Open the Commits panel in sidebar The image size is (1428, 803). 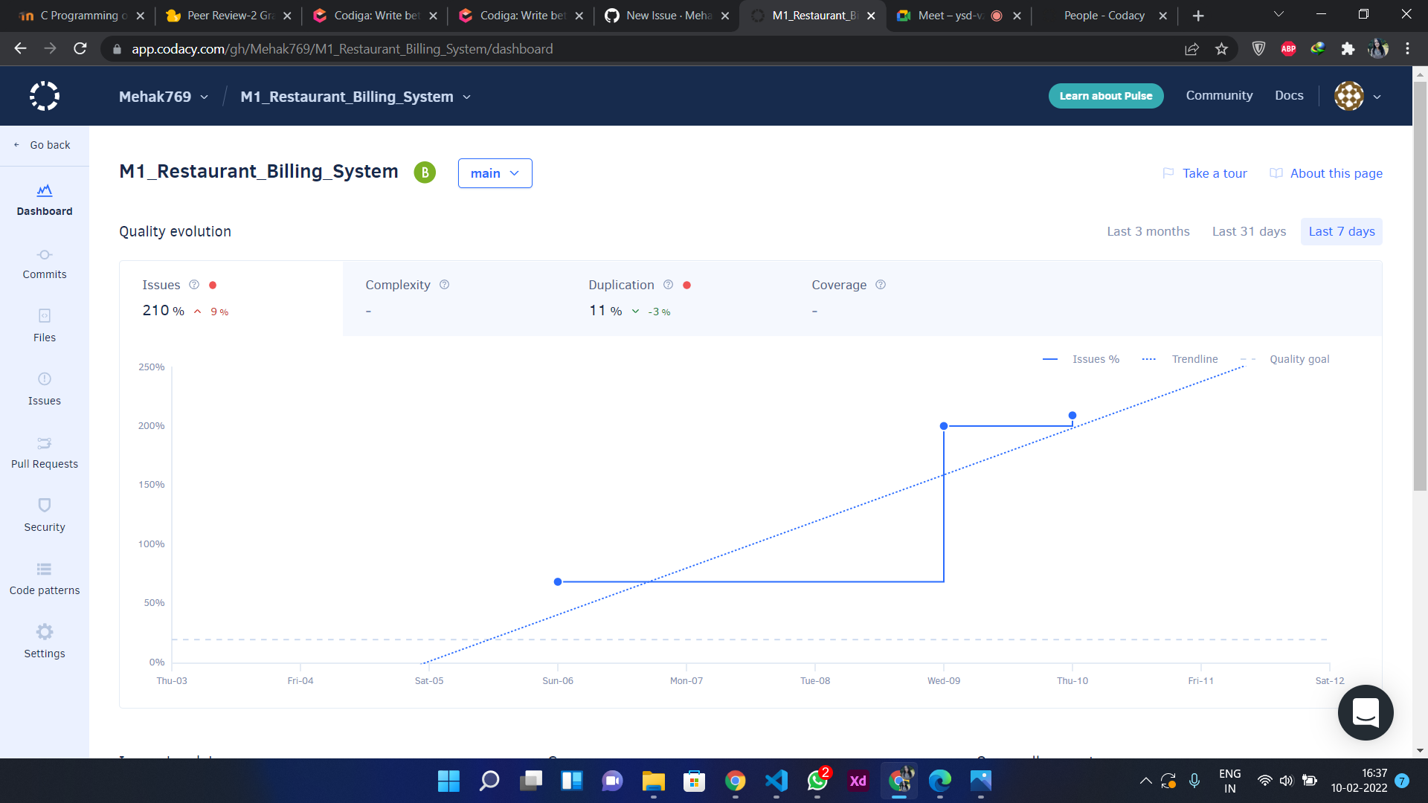pyautogui.click(x=45, y=264)
